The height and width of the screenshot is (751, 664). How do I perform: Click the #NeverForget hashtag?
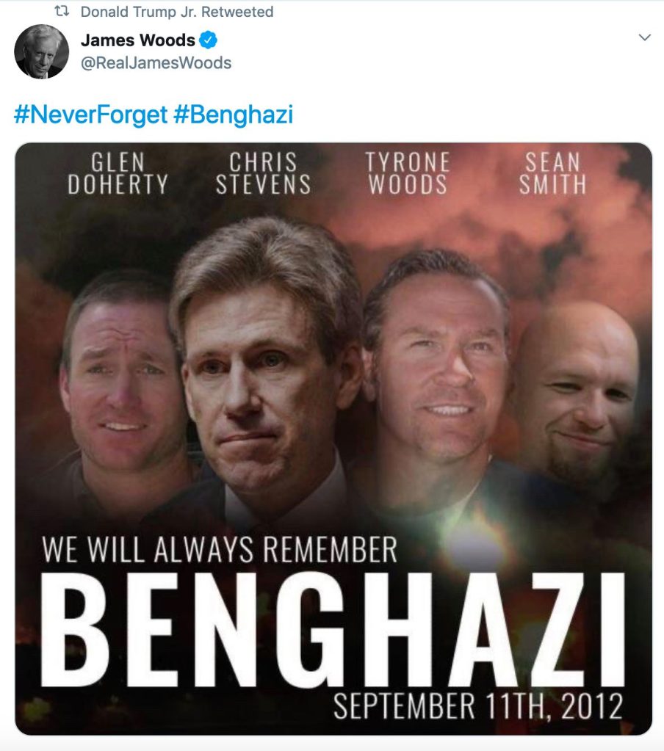[x=91, y=115]
